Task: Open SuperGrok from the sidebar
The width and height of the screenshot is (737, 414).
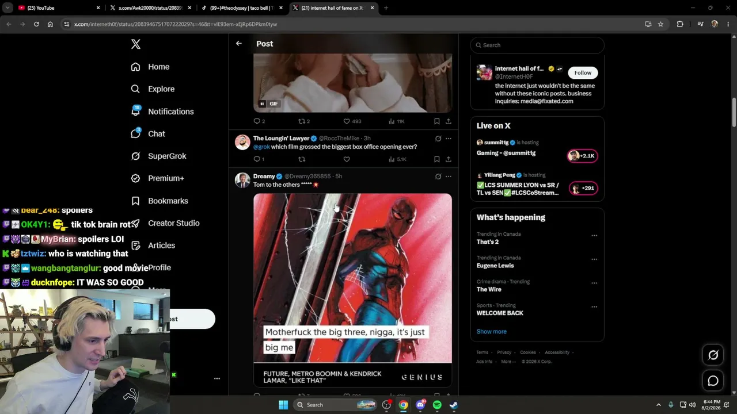Action: pyautogui.click(x=158, y=156)
